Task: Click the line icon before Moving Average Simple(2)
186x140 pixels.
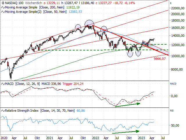Action: pyautogui.click(x=3, y=12)
